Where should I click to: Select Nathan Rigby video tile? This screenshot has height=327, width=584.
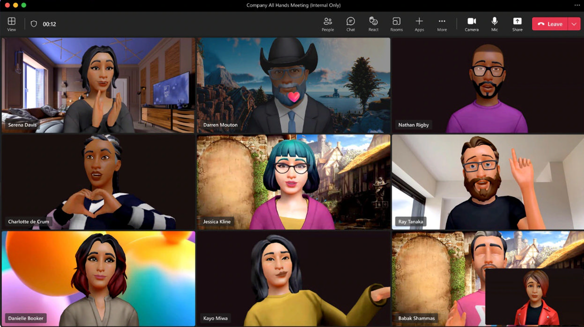click(488, 85)
